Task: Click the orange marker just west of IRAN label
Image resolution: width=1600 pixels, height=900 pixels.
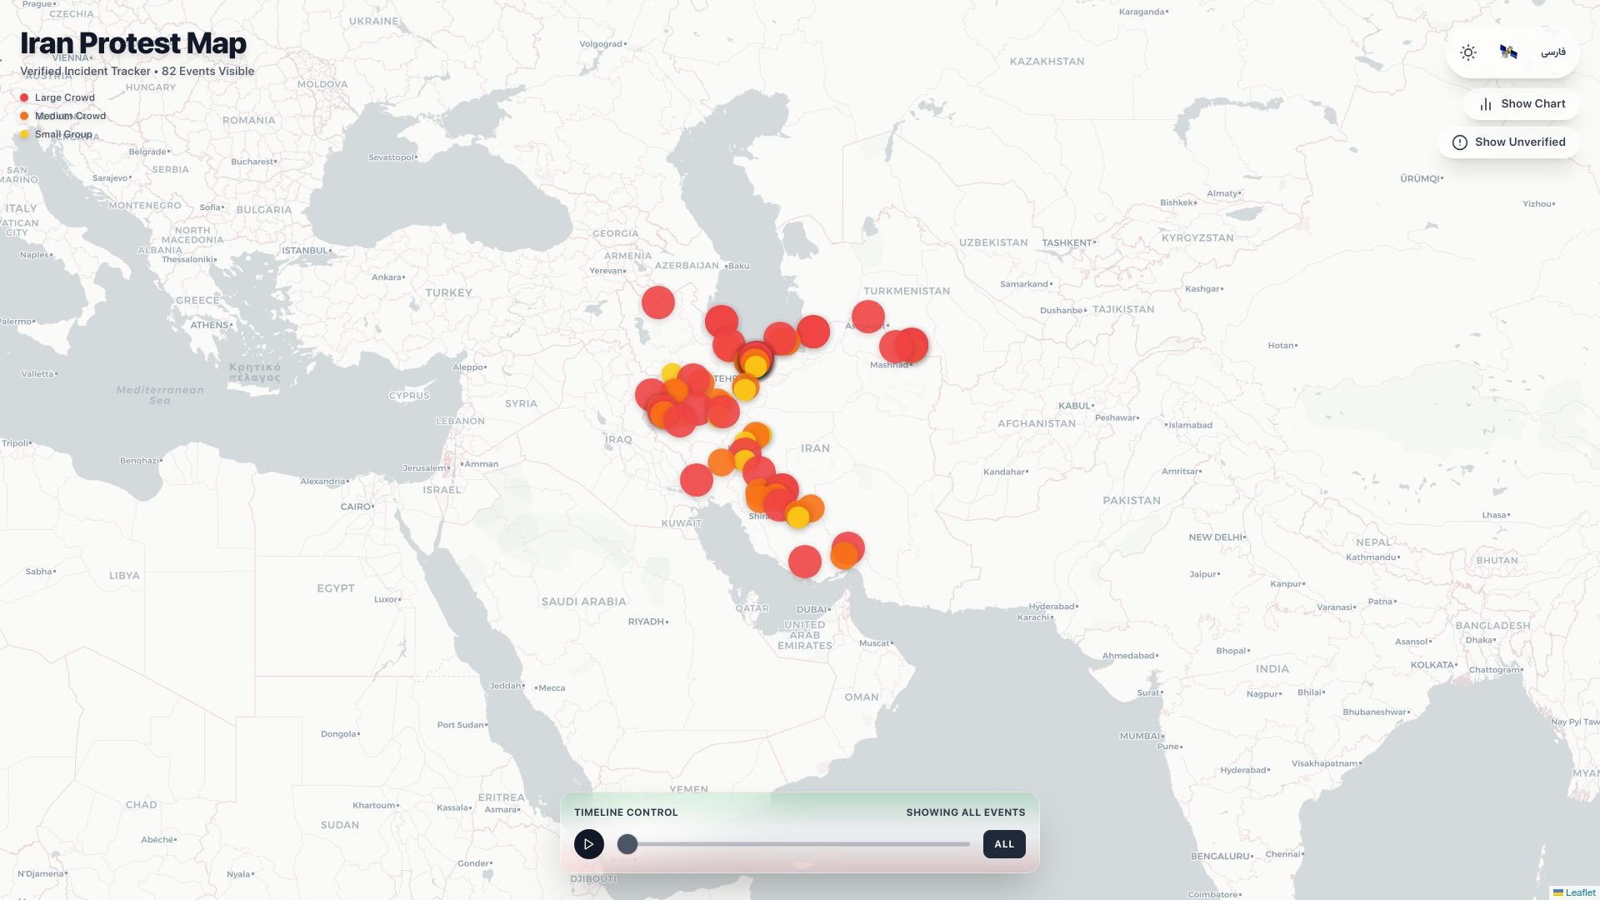Action: pyautogui.click(x=757, y=436)
